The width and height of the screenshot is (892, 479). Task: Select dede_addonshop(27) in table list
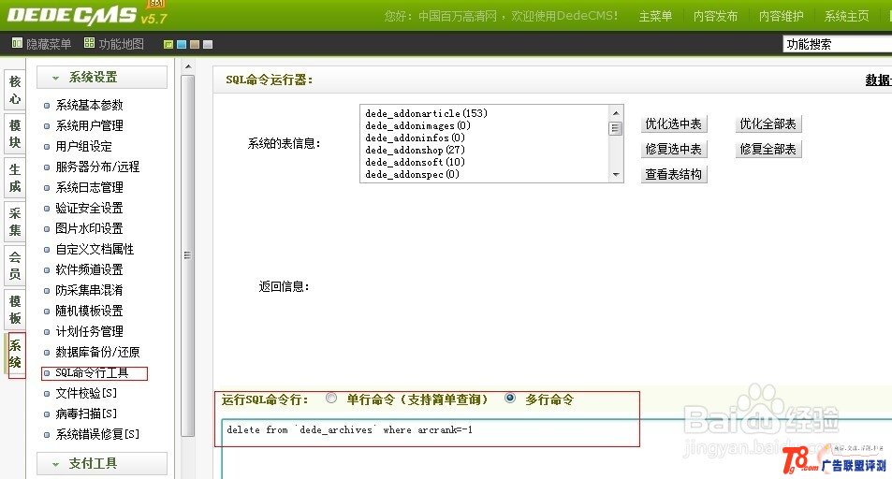[415, 150]
